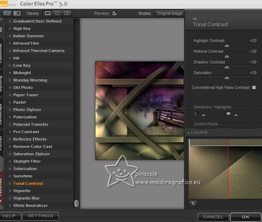This screenshot has height=222, width=262.
Task: Click the Saturation slider handle
Action: [x=227, y=78]
